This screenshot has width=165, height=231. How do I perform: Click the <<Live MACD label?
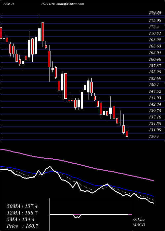tap(139, 222)
